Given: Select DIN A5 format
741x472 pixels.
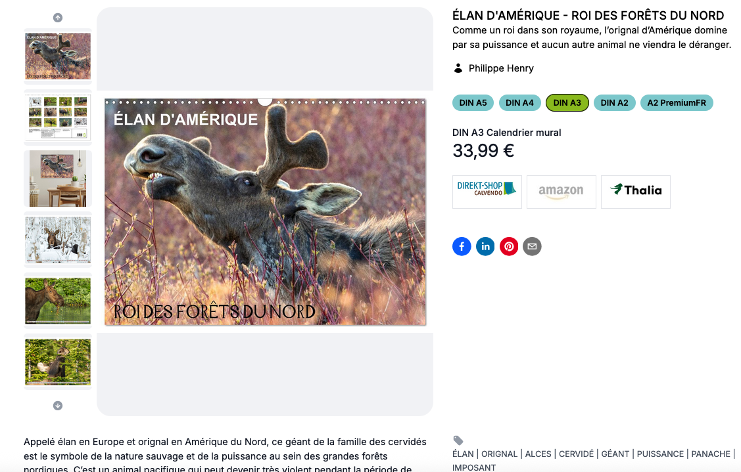Looking at the screenshot, I should click(473, 103).
